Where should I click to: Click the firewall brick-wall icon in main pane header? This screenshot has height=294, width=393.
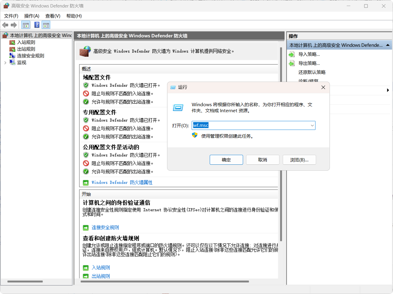[x=85, y=51]
